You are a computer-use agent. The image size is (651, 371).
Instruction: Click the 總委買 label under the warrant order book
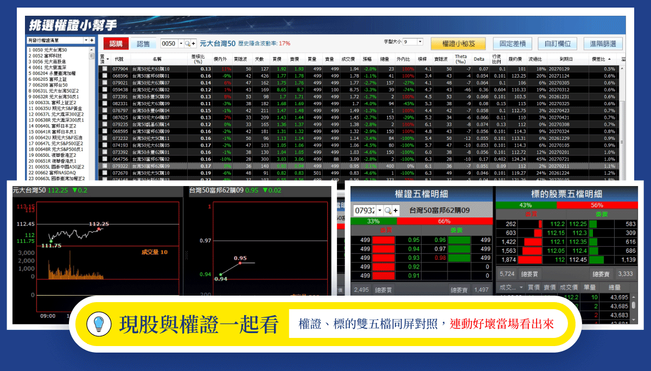point(383,290)
